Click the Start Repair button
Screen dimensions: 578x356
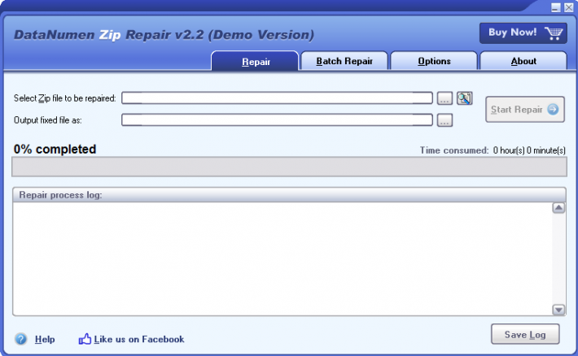coord(525,110)
